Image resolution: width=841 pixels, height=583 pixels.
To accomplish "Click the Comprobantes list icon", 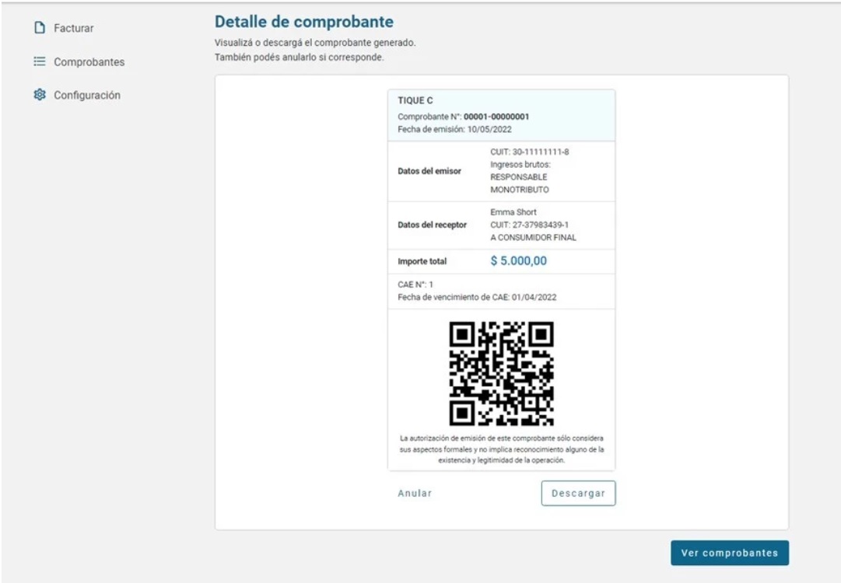I will [40, 61].
